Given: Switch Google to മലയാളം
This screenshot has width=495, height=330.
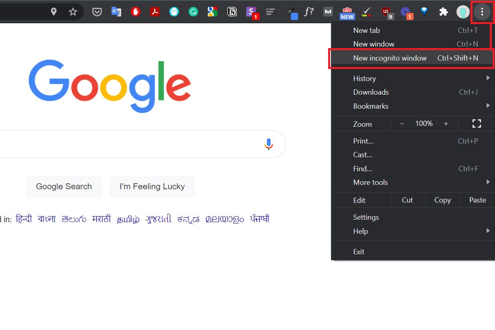Looking at the screenshot, I should point(225,219).
